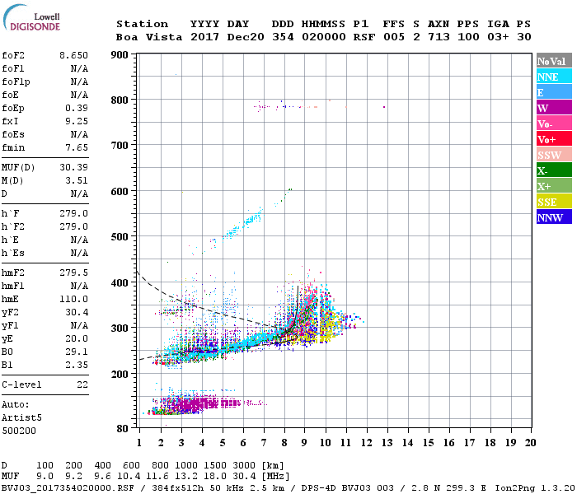Select the E blue legend swatch
Viewport: 577px width, 494px height.
tap(554, 92)
